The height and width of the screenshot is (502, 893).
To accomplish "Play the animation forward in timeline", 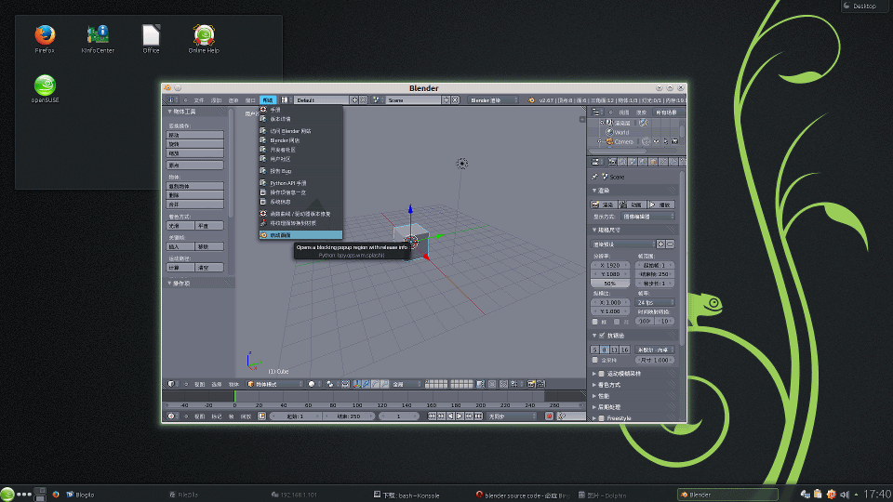I will click(460, 416).
